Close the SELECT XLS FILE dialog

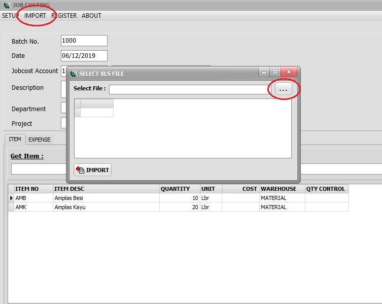(x=288, y=73)
